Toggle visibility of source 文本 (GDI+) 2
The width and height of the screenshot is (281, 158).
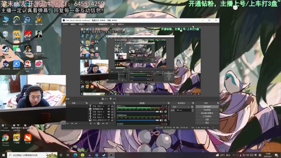click(109, 117)
